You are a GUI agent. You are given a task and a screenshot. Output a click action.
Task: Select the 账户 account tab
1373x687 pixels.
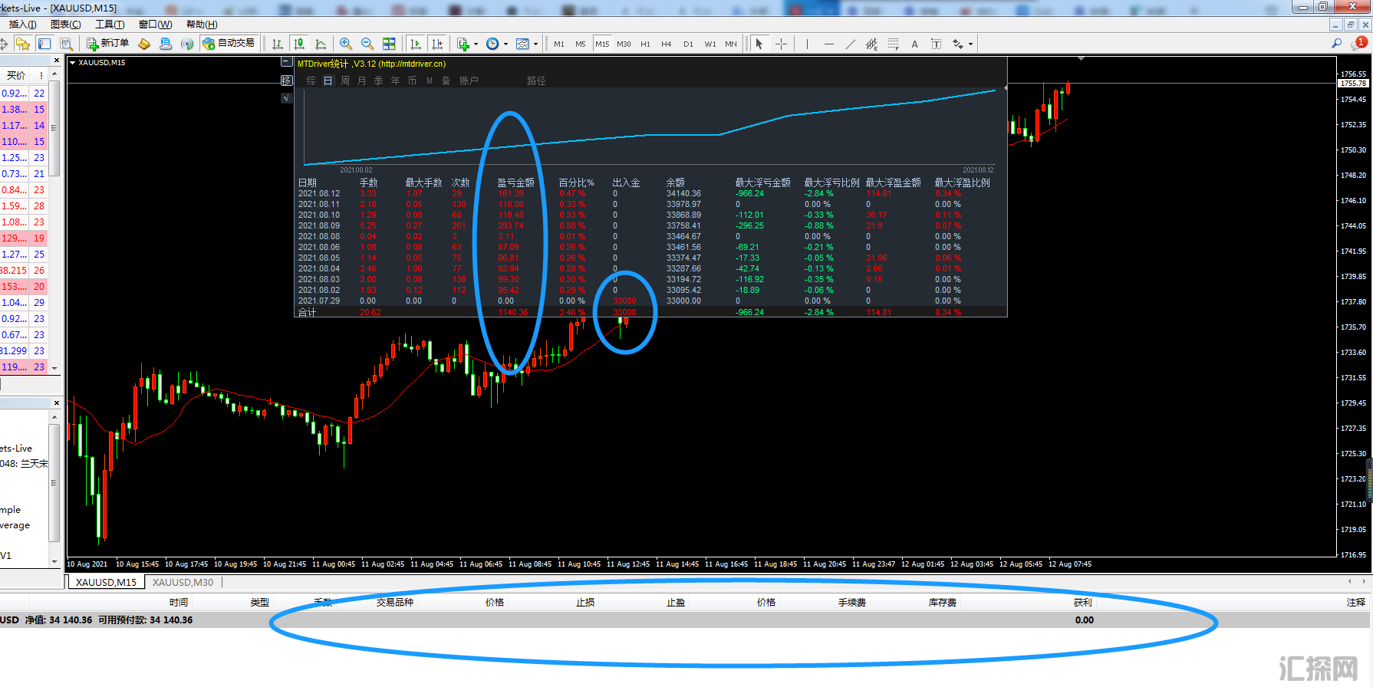469,81
